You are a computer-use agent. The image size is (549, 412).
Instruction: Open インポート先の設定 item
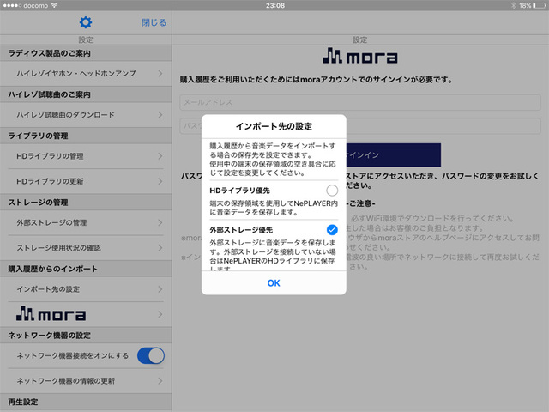pos(86,289)
